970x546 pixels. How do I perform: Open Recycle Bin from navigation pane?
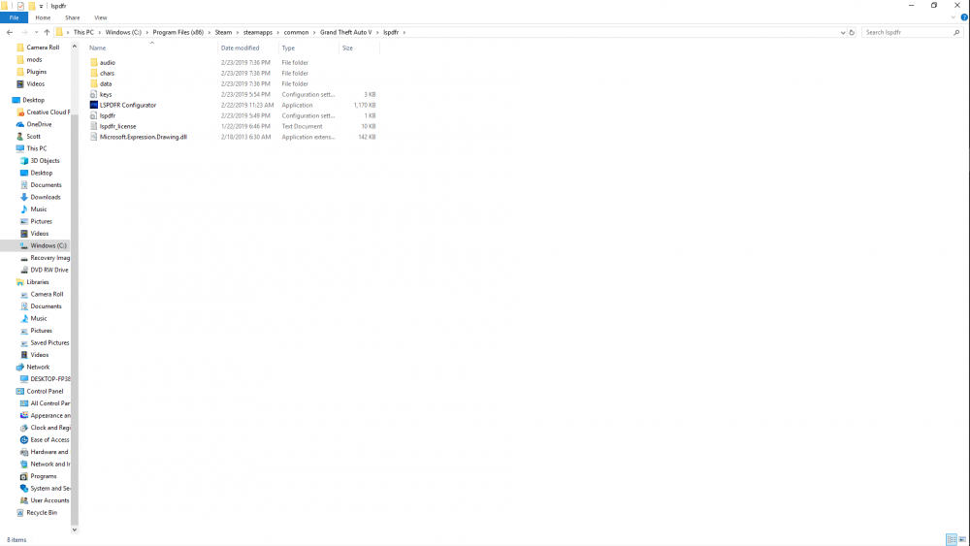coord(42,513)
